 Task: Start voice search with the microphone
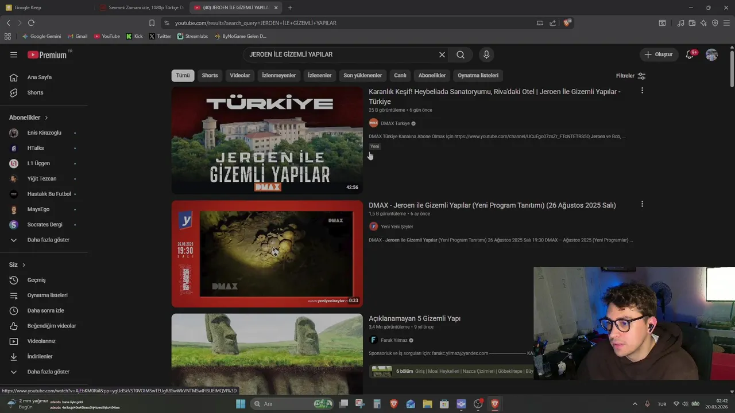pyautogui.click(x=486, y=54)
